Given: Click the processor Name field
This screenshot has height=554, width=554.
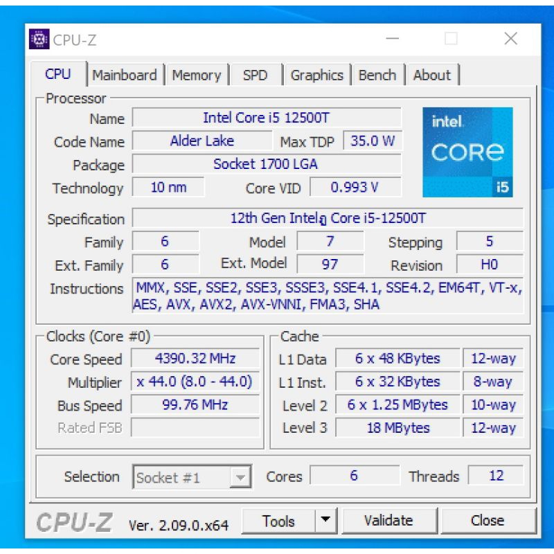Looking at the screenshot, I should (267, 118).
